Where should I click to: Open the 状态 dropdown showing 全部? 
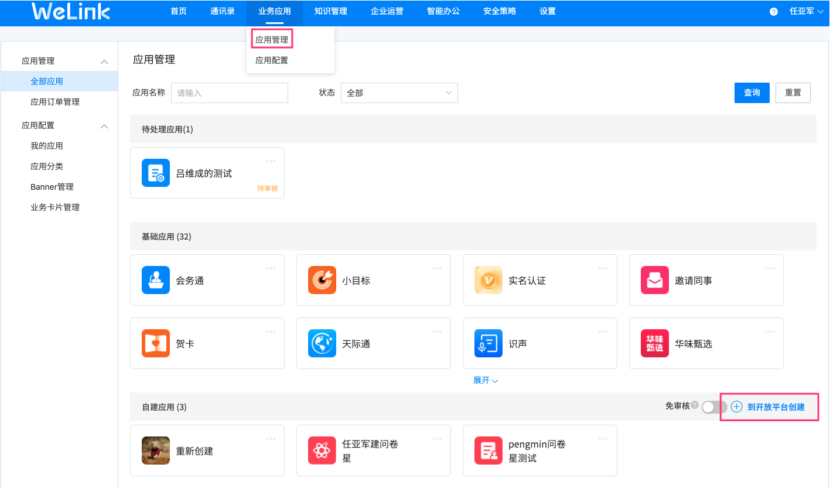pyautogui.click(x=399, y=93)
